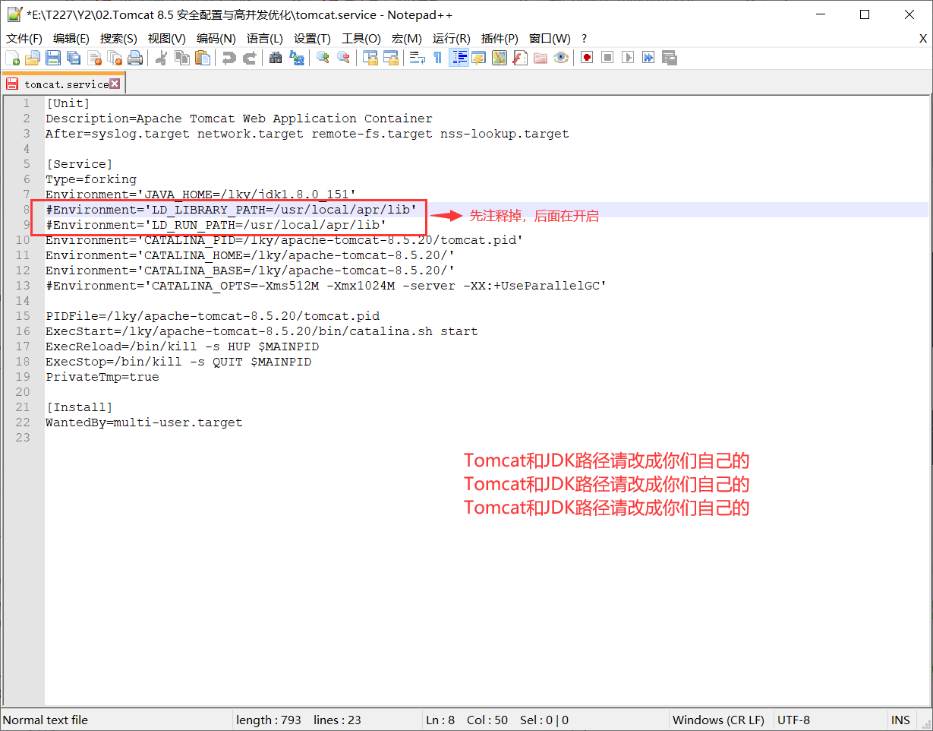Copy selection using the toolbar Copy icon

182,58
